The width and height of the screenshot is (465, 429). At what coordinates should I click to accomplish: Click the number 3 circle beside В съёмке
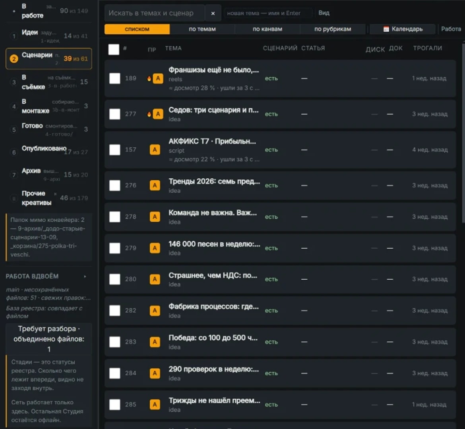click(x=14, y=82)
